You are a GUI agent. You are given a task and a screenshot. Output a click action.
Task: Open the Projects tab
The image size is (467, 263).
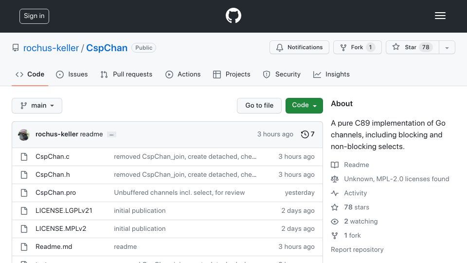click(x=232, y=74)
